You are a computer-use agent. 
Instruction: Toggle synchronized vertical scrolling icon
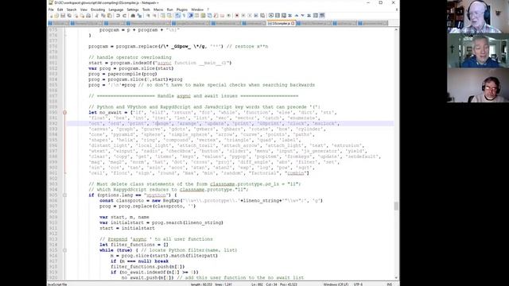162,16
